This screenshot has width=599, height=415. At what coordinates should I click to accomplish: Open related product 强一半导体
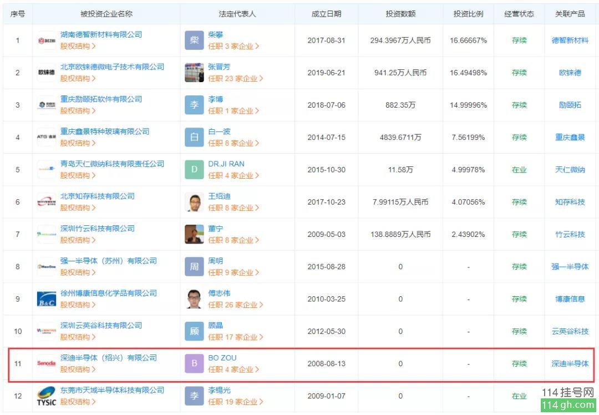pos(570,267)
